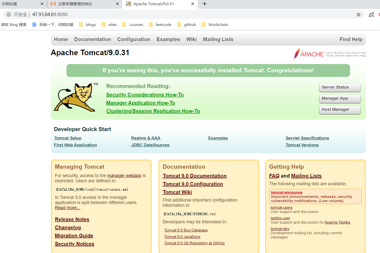
Task: Open Wiki in Tomcat nav bar
Action: tap(191, 40)
